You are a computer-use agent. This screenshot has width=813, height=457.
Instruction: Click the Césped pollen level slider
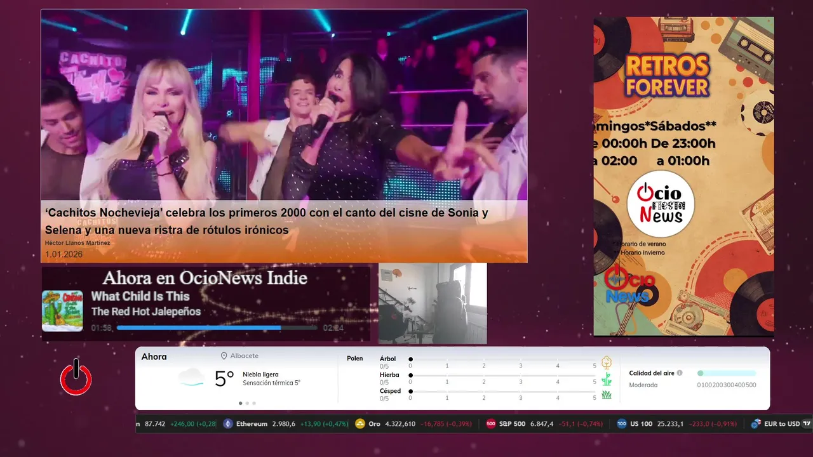click(502, 392)
